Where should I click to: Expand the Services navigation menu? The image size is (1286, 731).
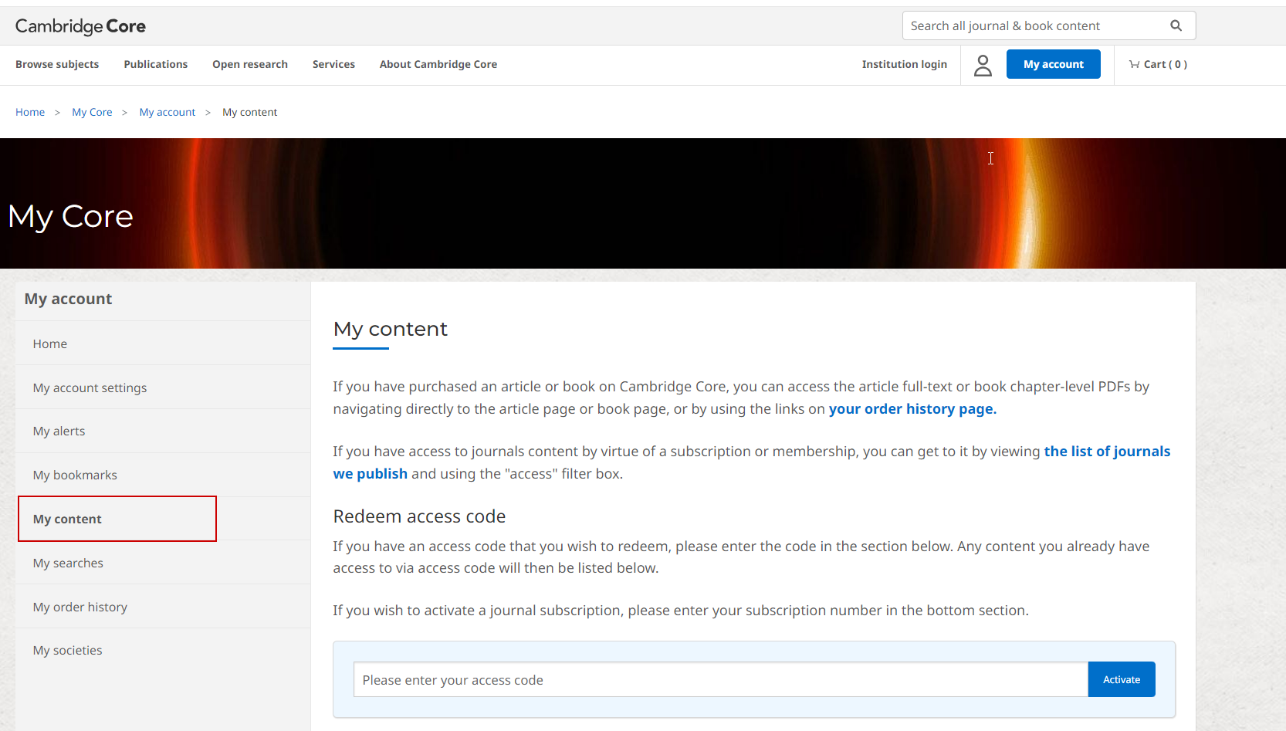(x=333, y=64)
